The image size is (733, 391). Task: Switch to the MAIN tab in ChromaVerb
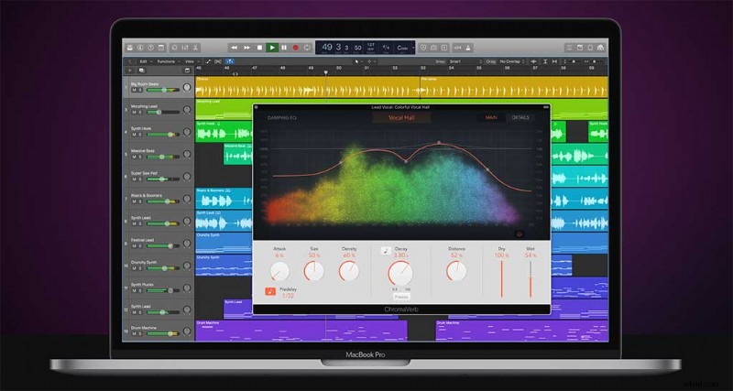point(491,117)
